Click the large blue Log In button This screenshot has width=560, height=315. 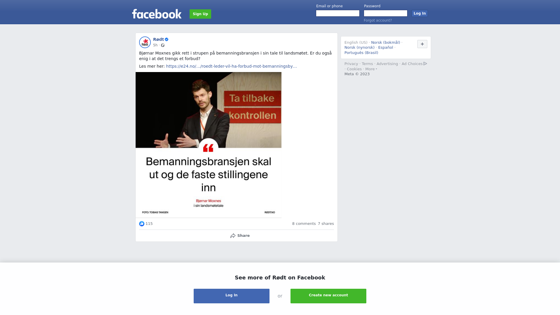click(x=232, y=296)
